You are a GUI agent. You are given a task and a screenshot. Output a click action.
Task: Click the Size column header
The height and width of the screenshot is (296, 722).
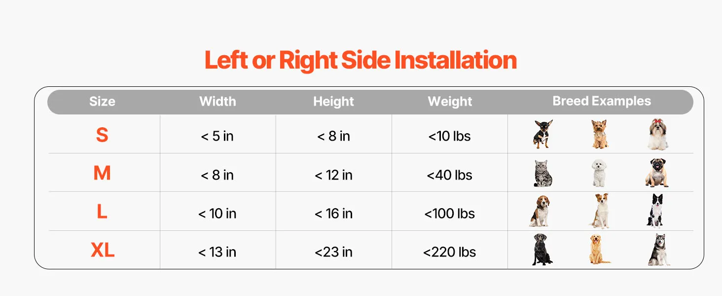(102, 102)
